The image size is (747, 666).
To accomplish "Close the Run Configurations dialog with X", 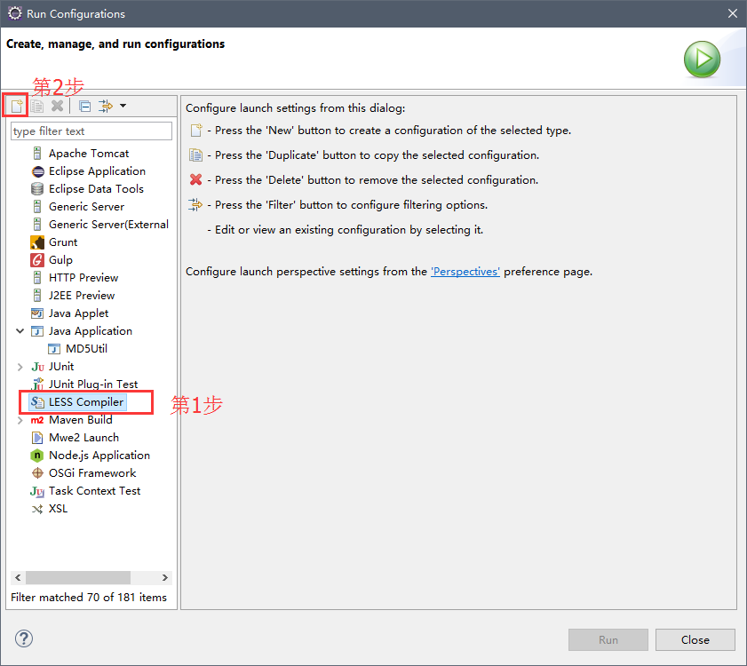I will tap(733, 13).
